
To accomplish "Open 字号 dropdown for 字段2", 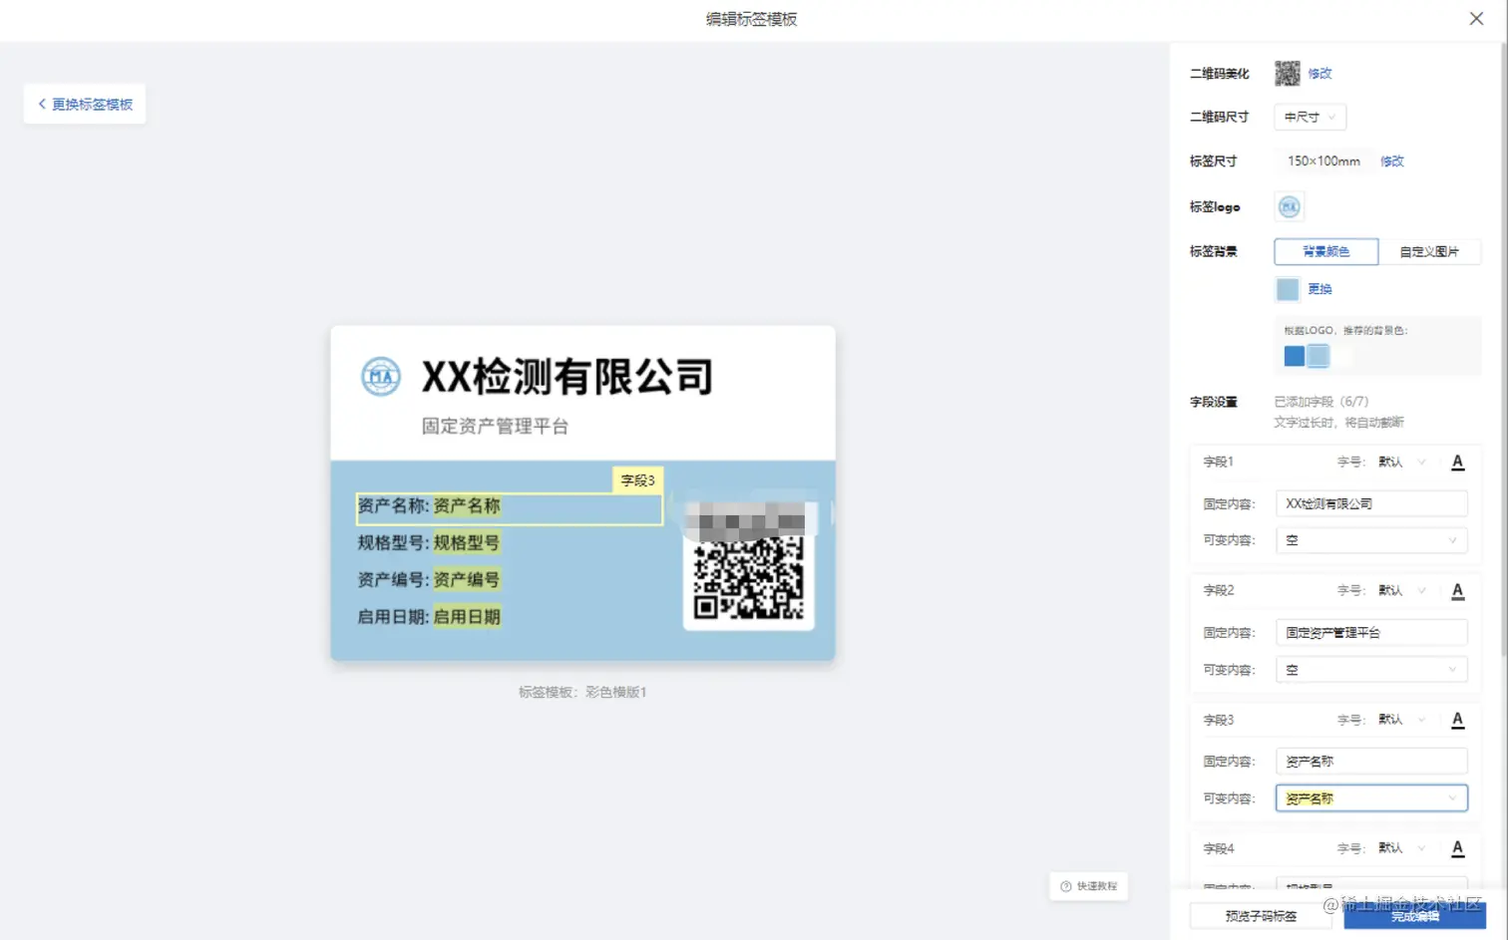I will [1402, 591].
